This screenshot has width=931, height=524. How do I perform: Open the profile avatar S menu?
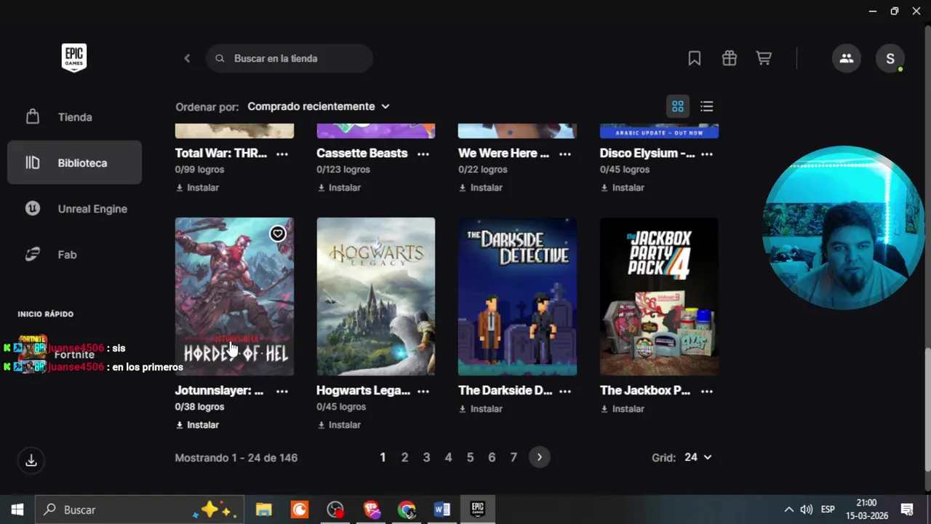coord(890,58)
